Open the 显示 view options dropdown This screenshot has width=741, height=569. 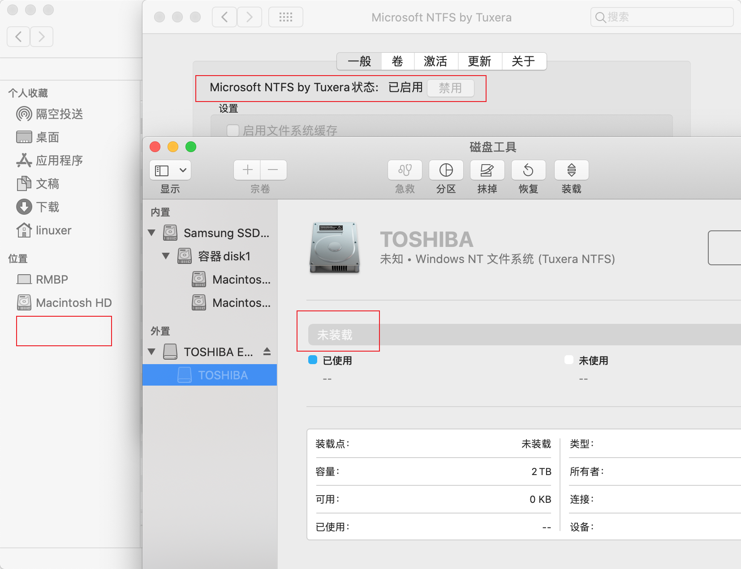click(x=170, y=170)
